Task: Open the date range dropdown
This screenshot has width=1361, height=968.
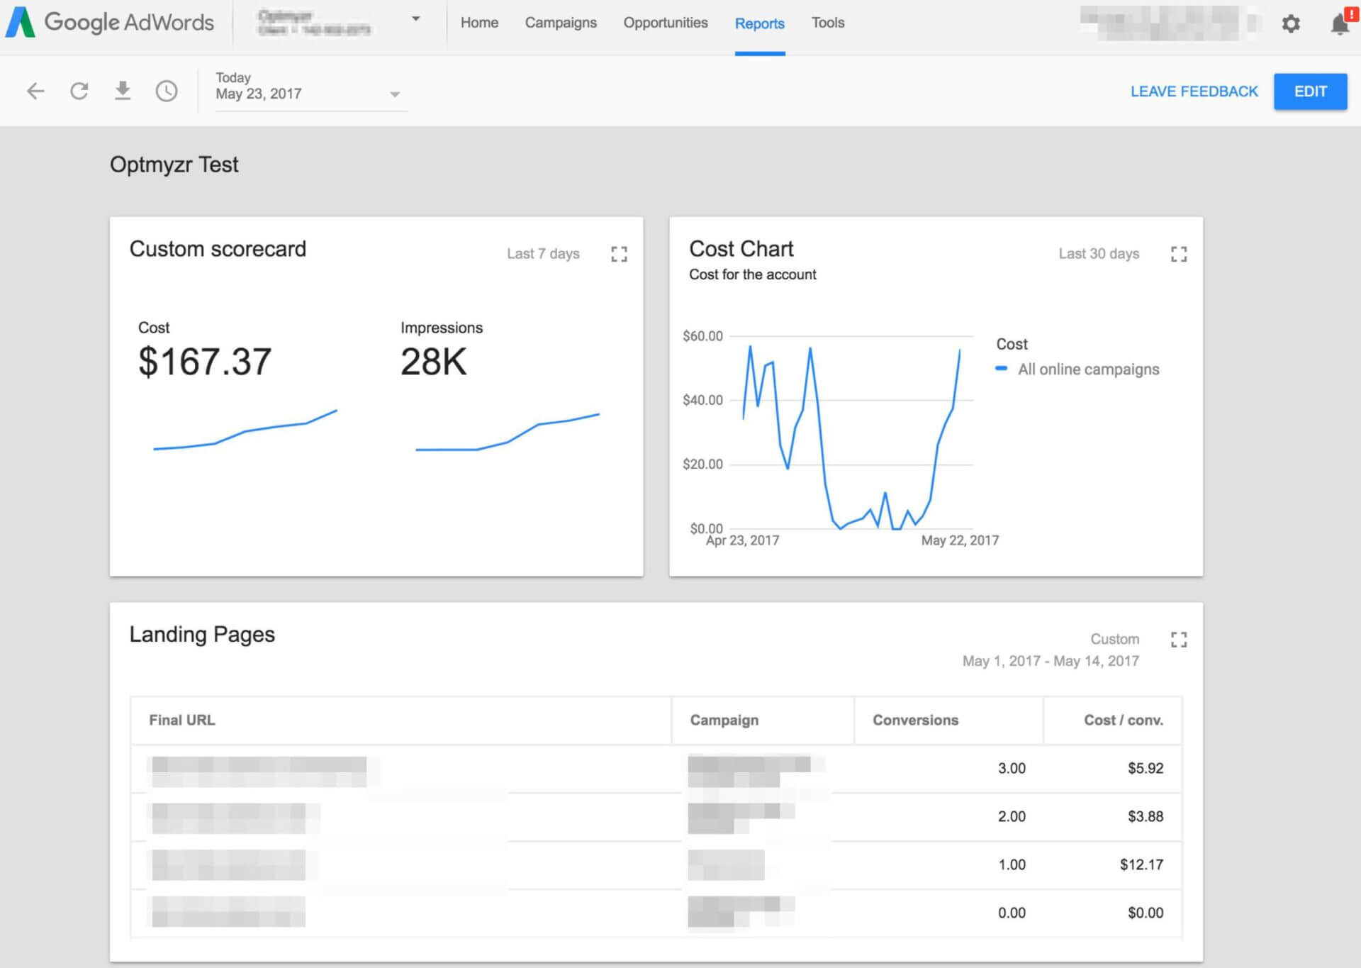Action: pos(395,94)
